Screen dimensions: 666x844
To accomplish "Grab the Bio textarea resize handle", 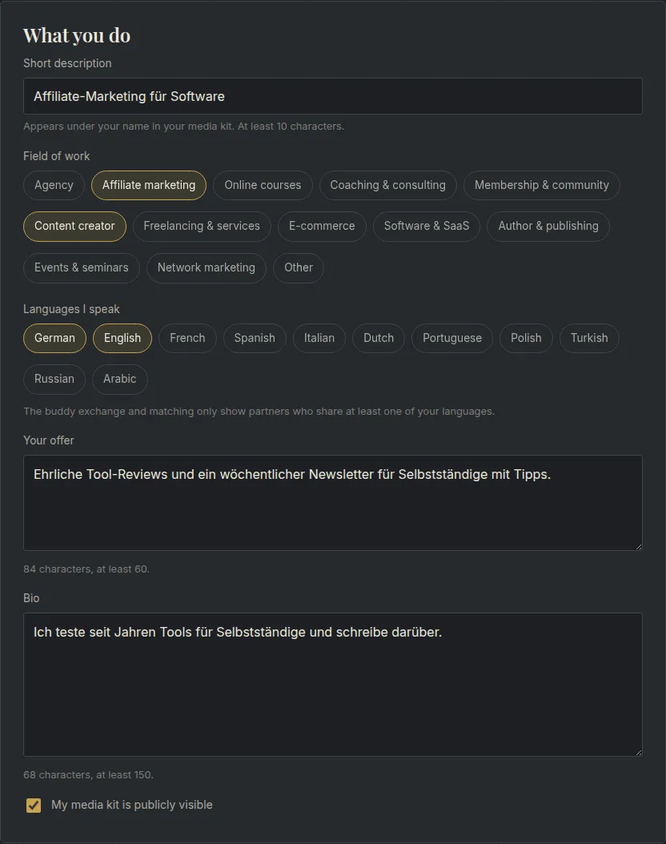I will pyautogui.click(x=638, y=752).
